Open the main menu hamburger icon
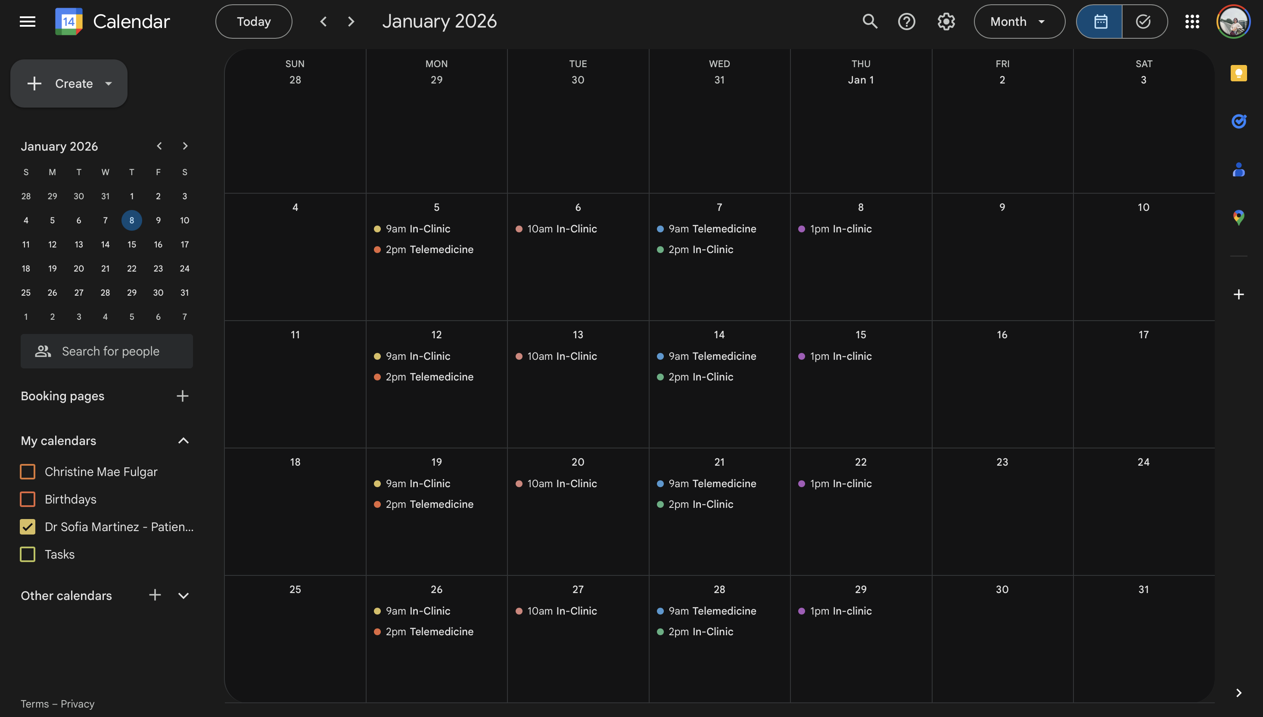This screenshot has height=717, width=1263. click(x=28, y=22)
